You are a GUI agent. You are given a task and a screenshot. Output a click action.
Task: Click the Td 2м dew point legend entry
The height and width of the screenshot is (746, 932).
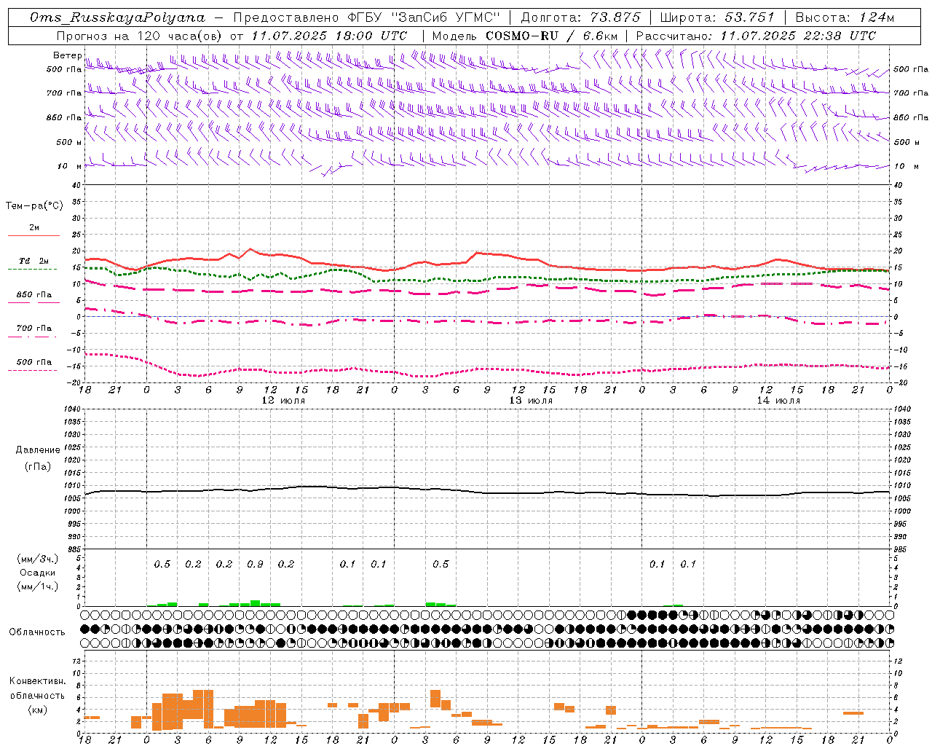[33, 261]
